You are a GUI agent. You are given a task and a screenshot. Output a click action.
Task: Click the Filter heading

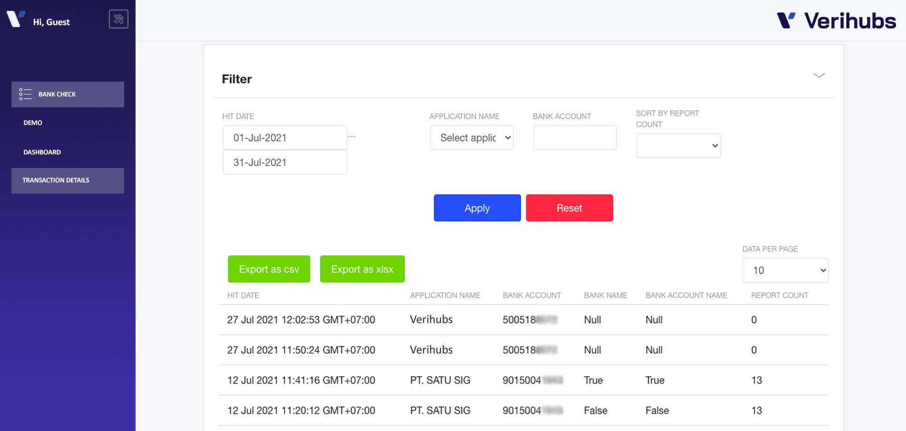tap(237, 79)
